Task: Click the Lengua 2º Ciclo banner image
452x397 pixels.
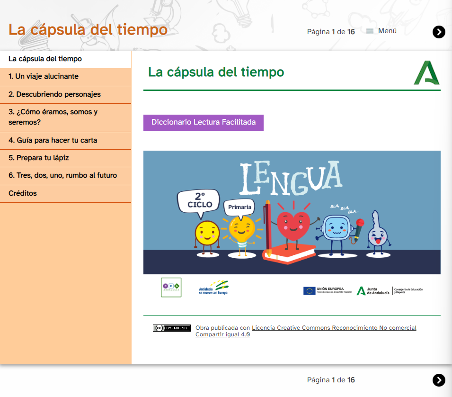Action: (292, 212)
